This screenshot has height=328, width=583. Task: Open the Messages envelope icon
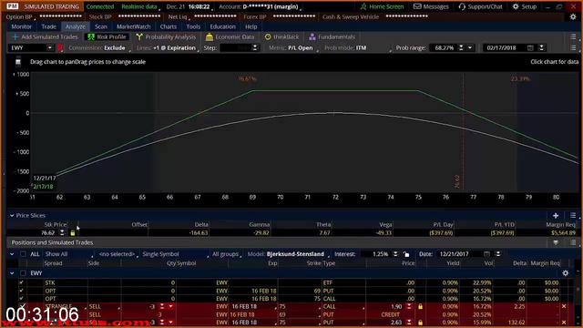417,6
